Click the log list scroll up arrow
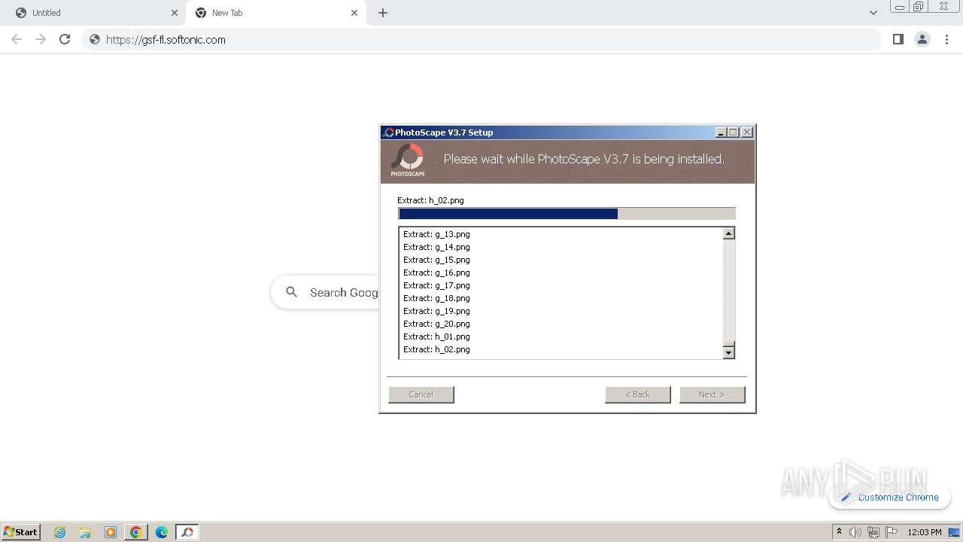 [728, 233]
